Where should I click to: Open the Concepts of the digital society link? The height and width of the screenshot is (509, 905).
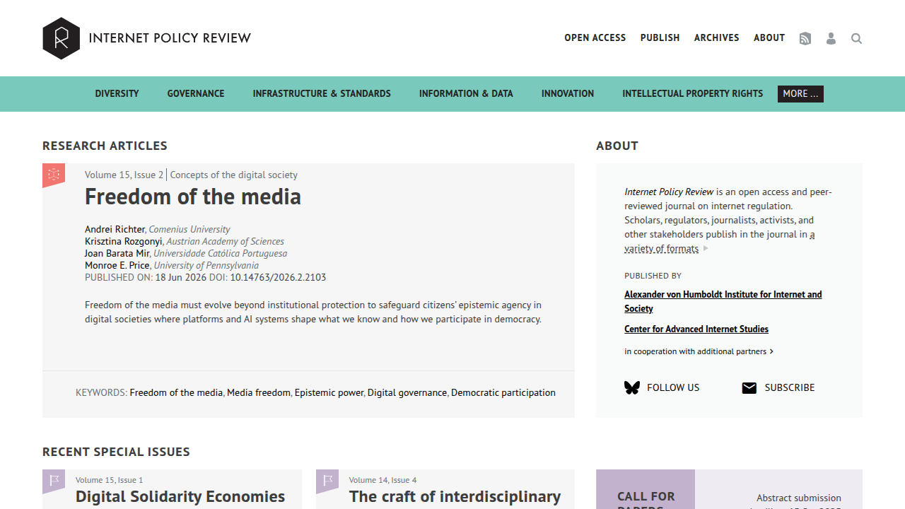point(234,175)
